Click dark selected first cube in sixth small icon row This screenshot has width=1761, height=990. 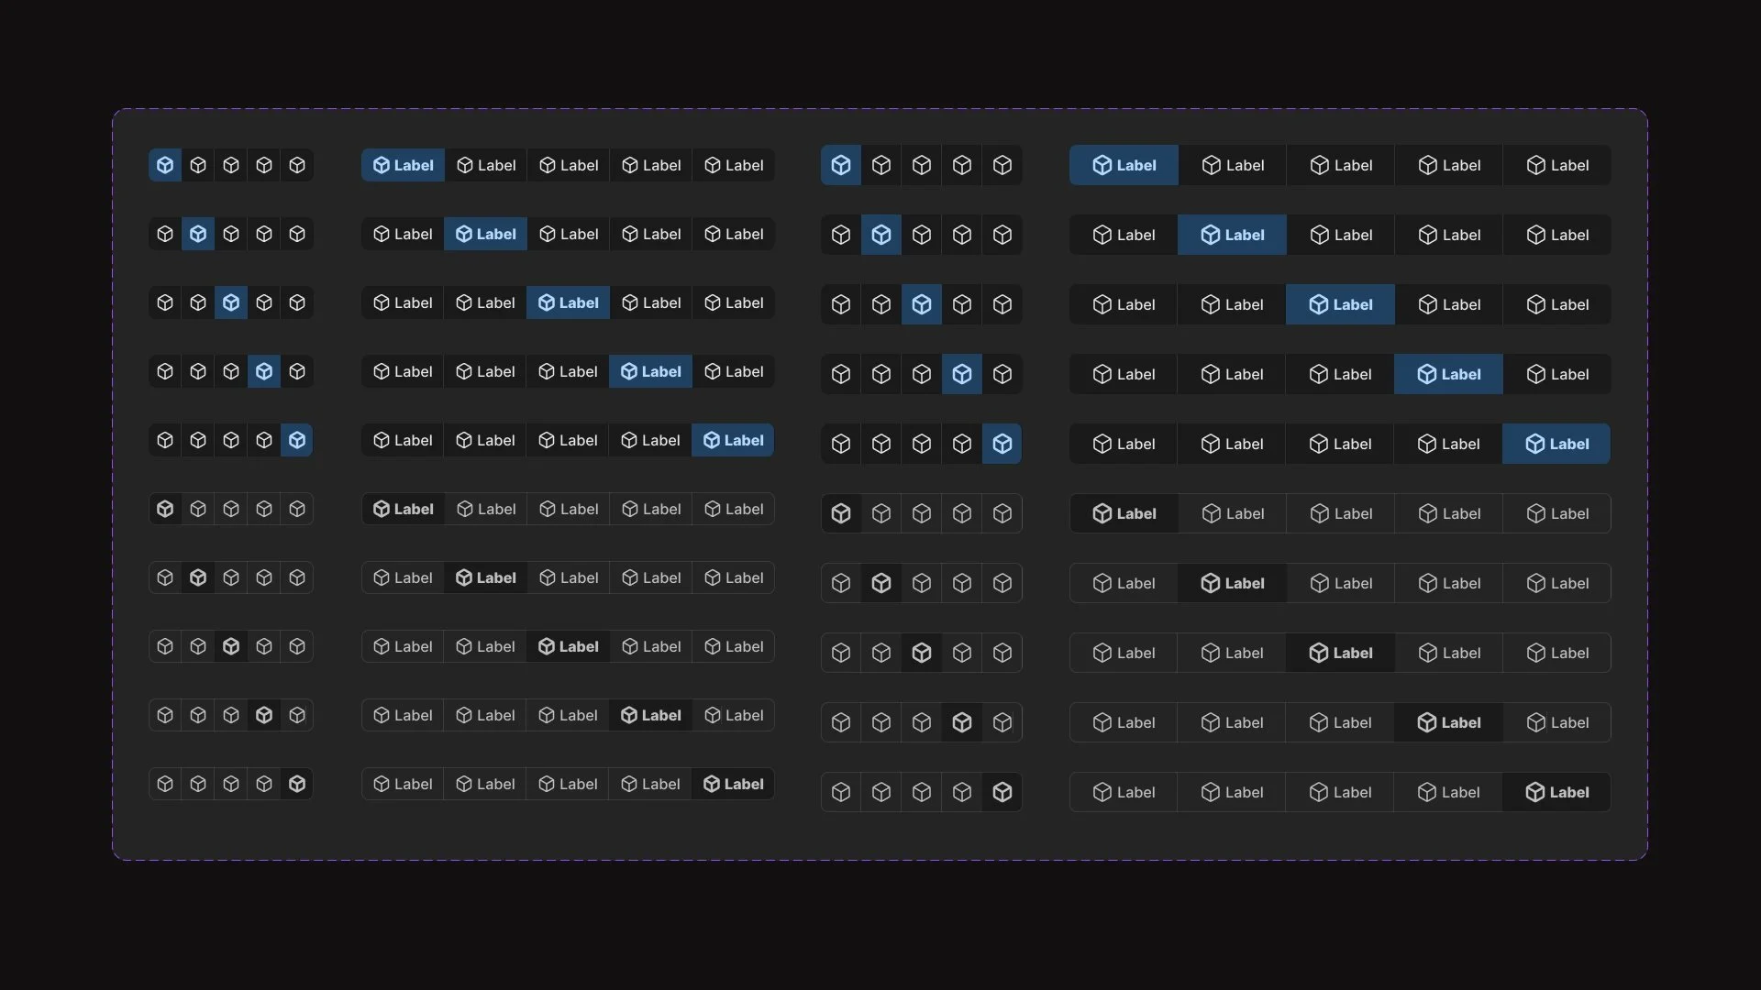click(x=165, y=509)
